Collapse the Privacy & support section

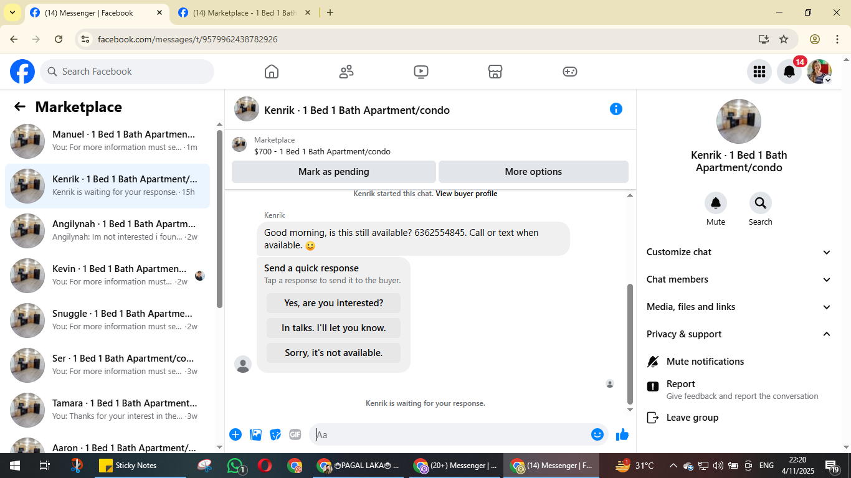[x=739, y=334]
